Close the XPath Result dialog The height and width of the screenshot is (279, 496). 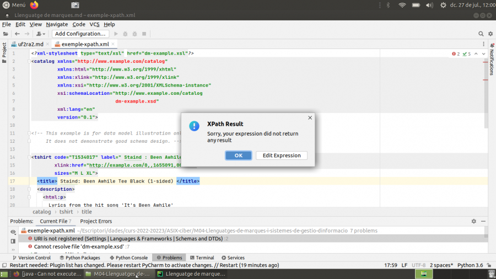310,117
